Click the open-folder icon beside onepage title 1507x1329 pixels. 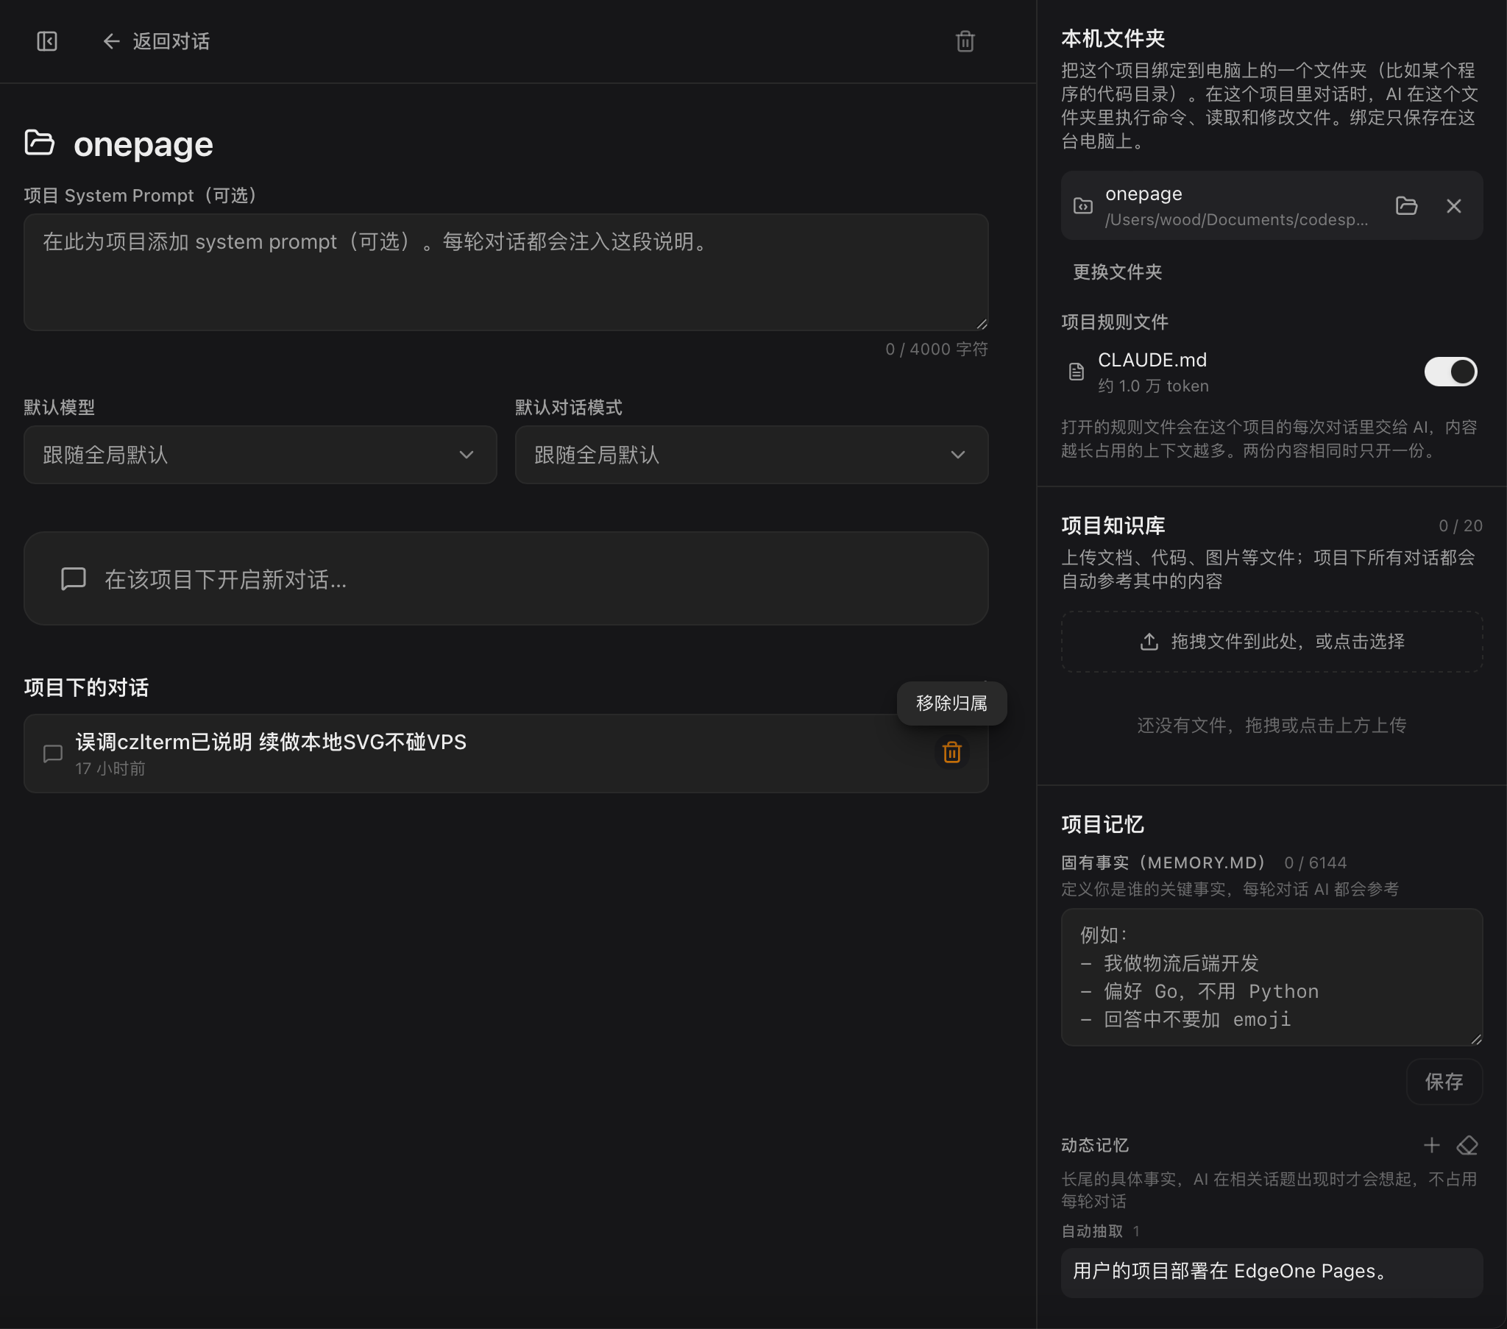(40, 142)
